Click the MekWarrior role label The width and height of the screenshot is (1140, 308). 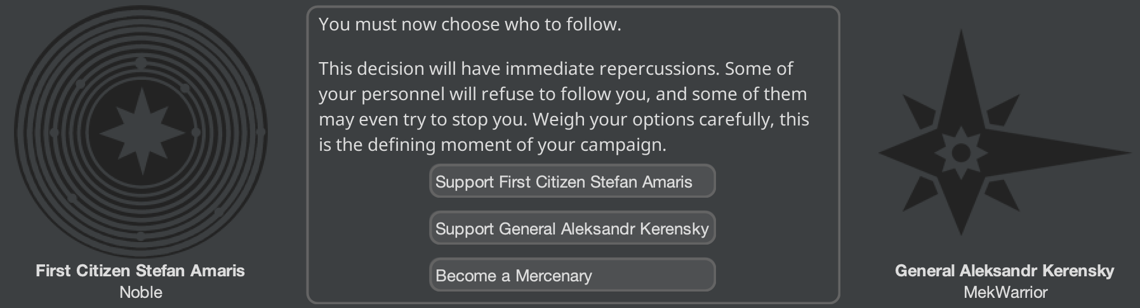tap(1005, 292)
